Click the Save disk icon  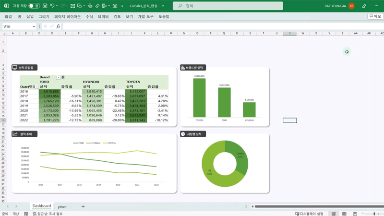coord(45,6)
